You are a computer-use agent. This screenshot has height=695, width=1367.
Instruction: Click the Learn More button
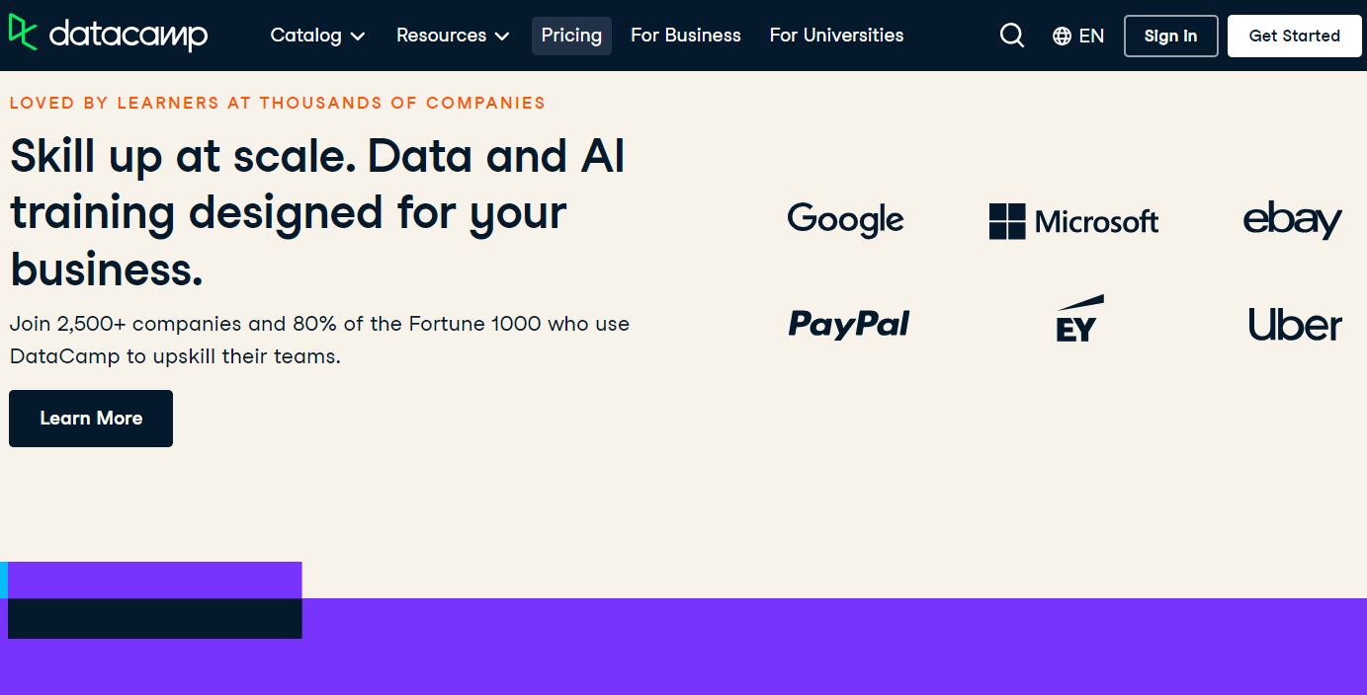91,419
